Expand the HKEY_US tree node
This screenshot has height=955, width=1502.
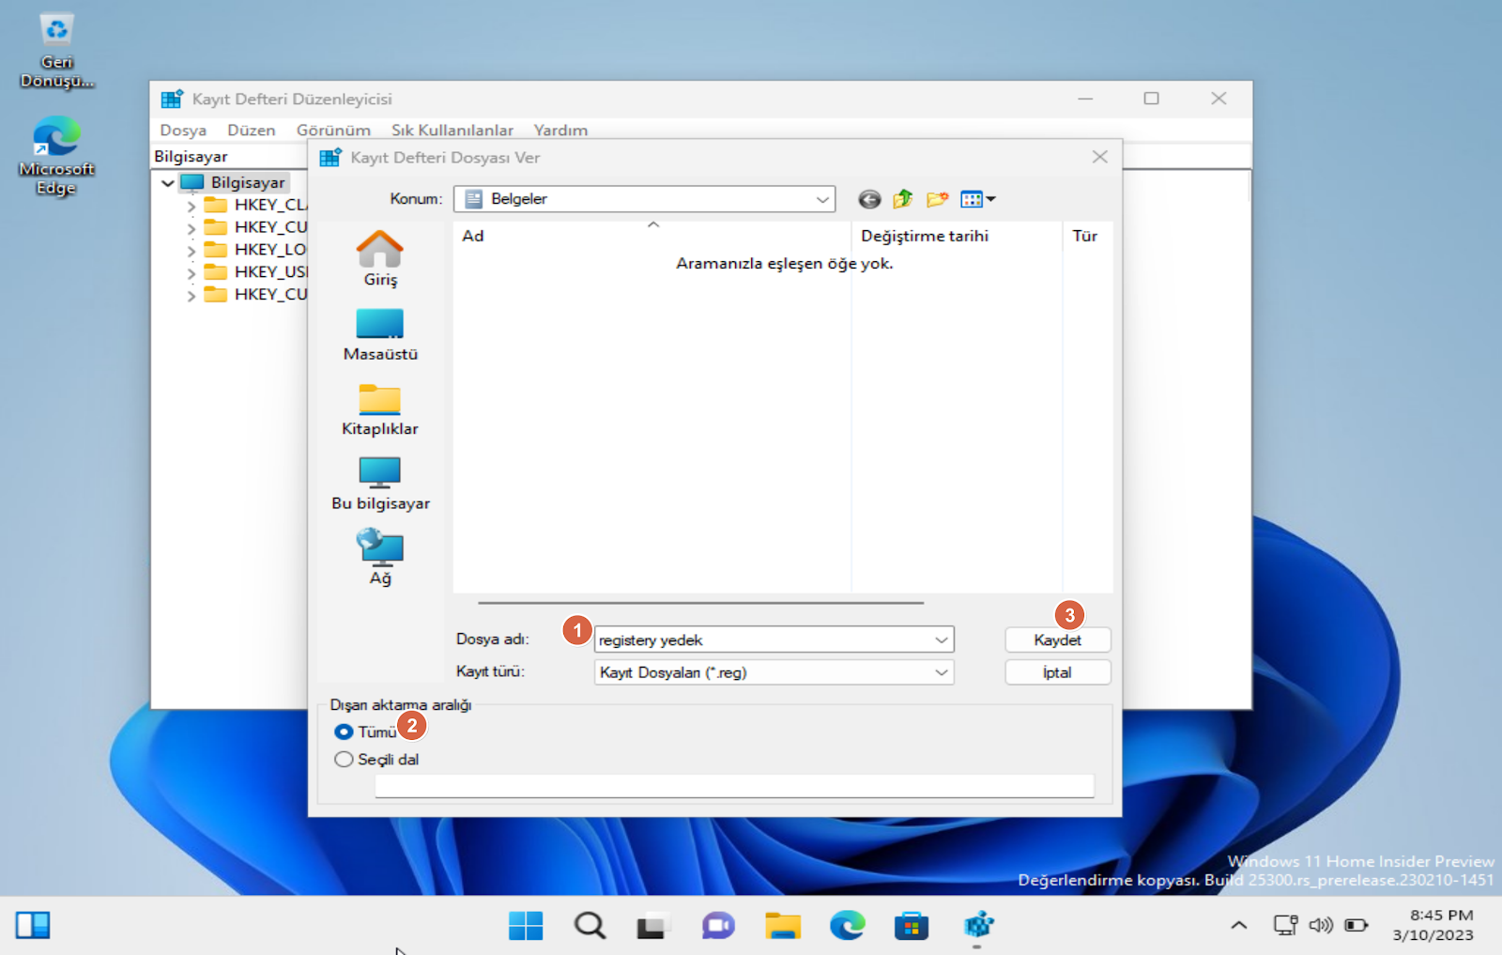pyautogui.click(x=191, y=273)
